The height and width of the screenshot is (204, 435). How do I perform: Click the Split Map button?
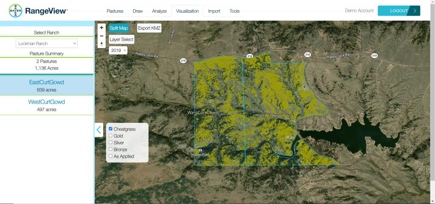pyautogui.click(x=119, y=28)
